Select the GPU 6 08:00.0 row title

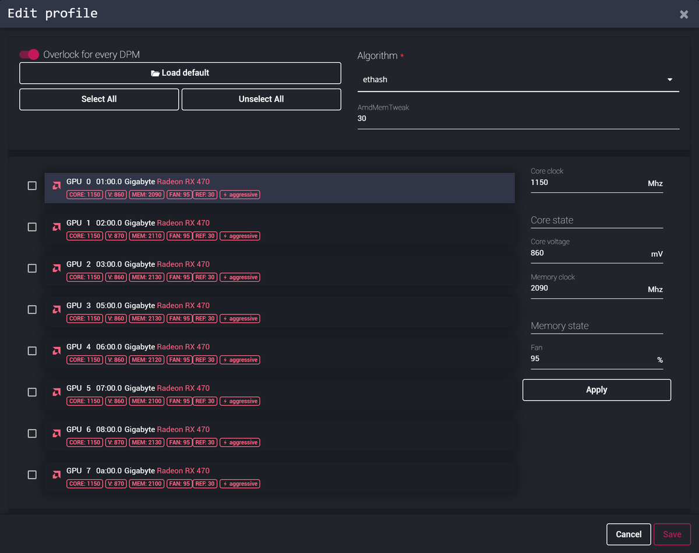[138, 430]
